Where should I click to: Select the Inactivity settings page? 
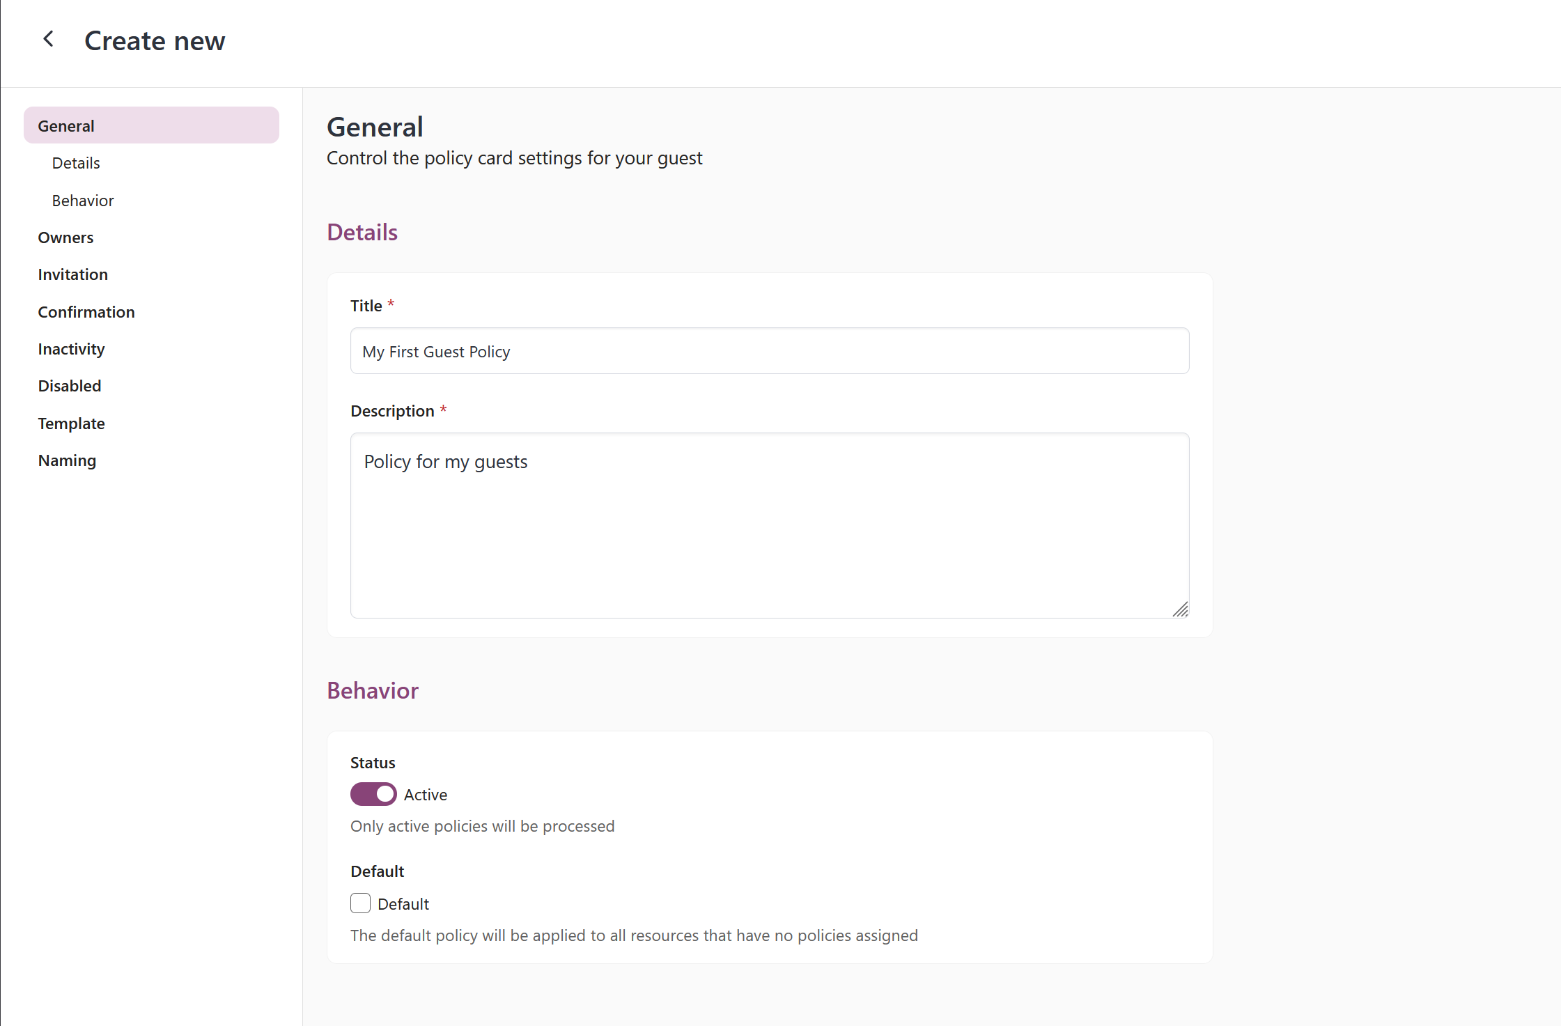(71, 348)
